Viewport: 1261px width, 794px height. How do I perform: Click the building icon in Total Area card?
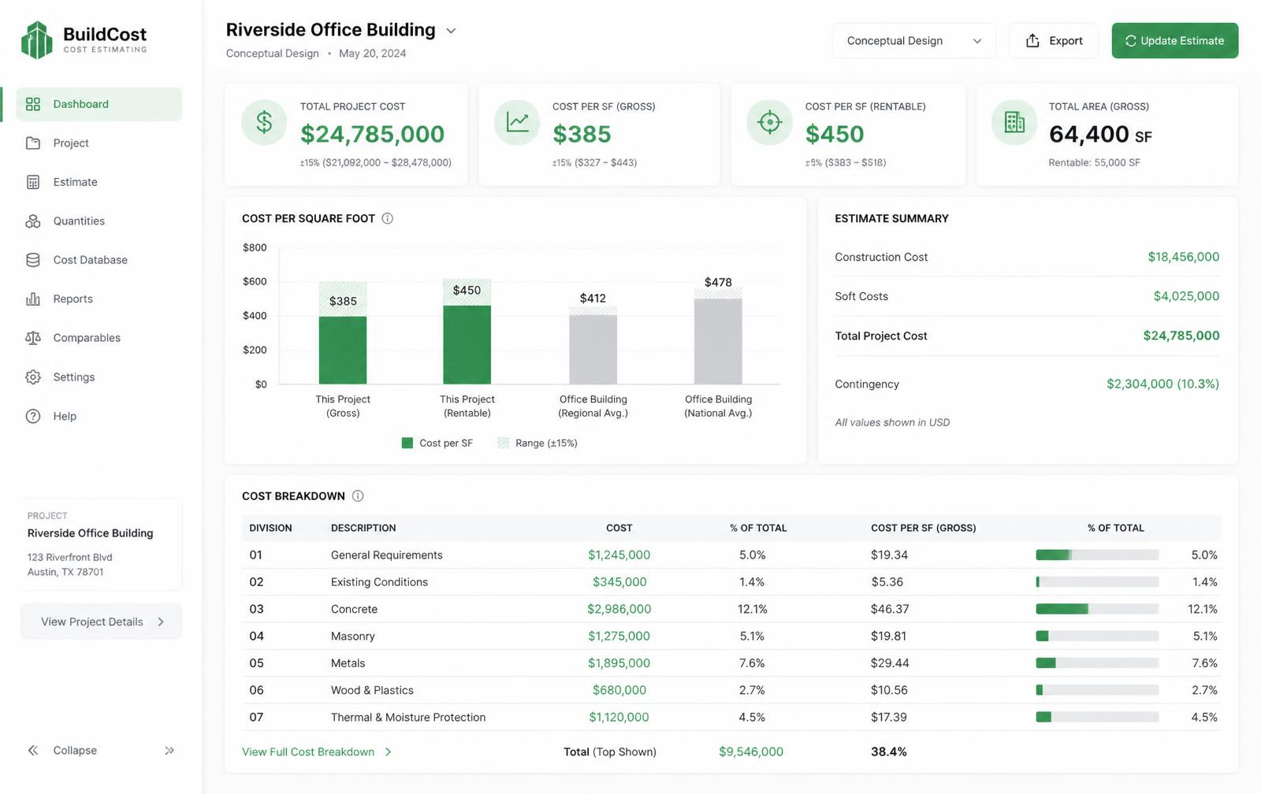(1014, 122)
